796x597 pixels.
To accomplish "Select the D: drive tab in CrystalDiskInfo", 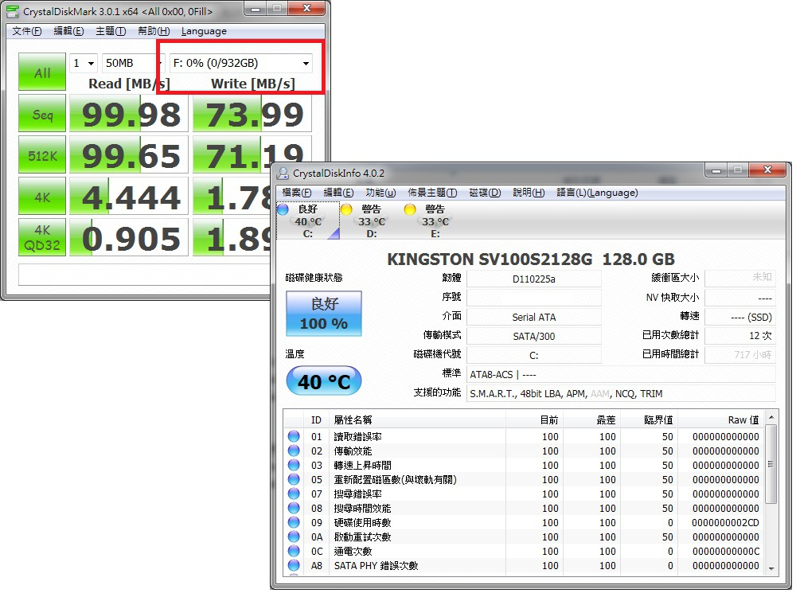I will pyautogui.click(x=372, y=220).
